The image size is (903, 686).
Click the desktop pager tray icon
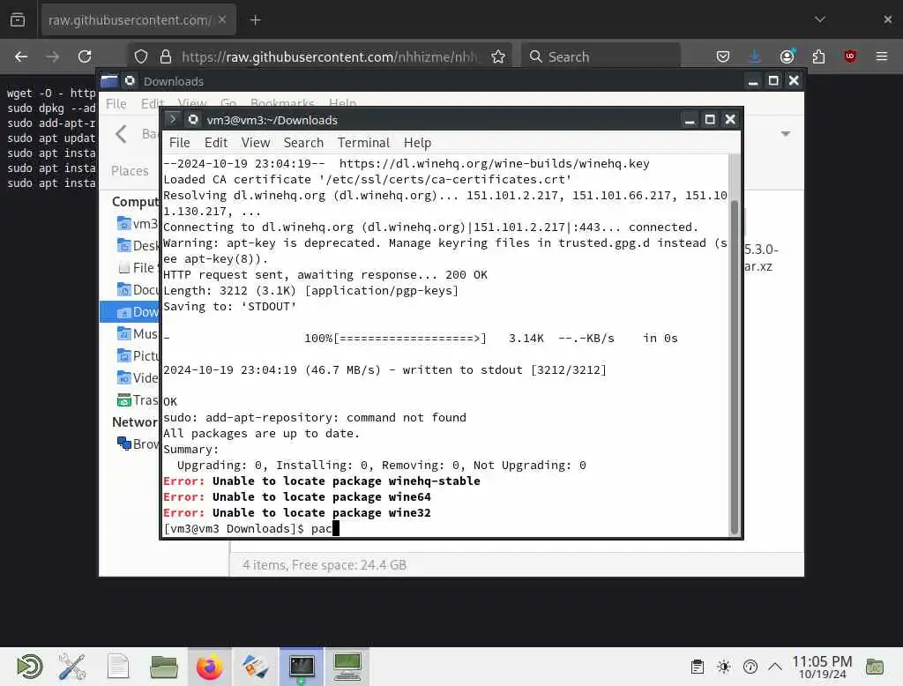(875, 667)
